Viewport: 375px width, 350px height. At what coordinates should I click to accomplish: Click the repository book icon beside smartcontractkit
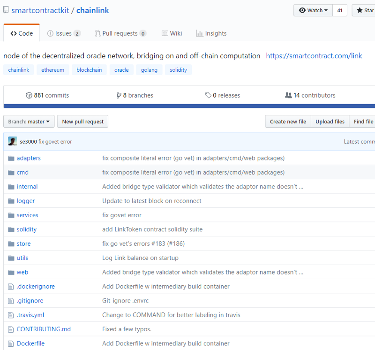pos(6,10)
